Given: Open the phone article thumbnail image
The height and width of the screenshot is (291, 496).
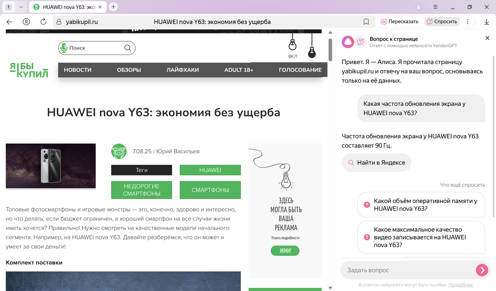Looking at the screenshot, I should pos(51,166).
